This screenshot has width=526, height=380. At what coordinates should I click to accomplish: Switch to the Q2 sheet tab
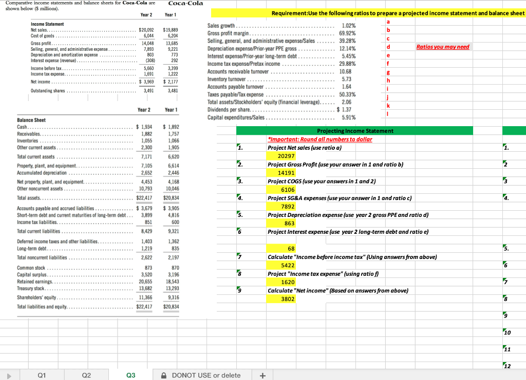click(x=86, y=375)
